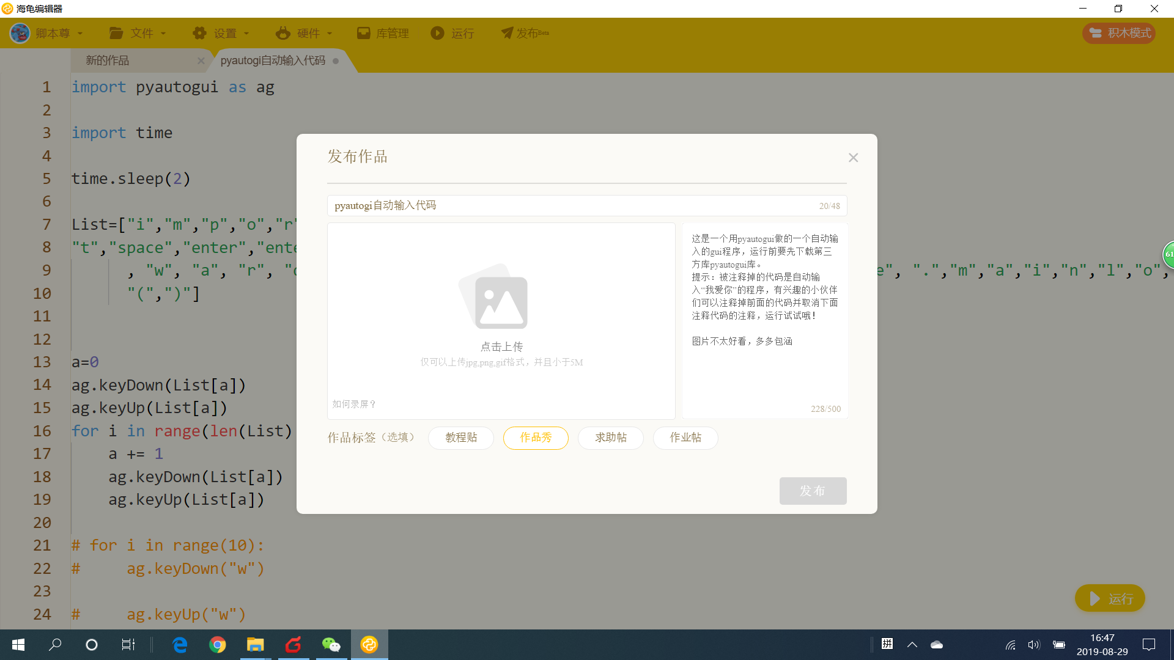This screenshot has width=1174, height=660.
Task: Click the 发布 publish button in dialog
Action: pyautogui.click(x=813, y=491)
